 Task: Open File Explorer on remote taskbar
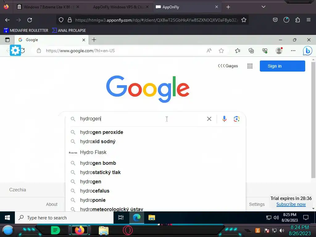point(152,218)
